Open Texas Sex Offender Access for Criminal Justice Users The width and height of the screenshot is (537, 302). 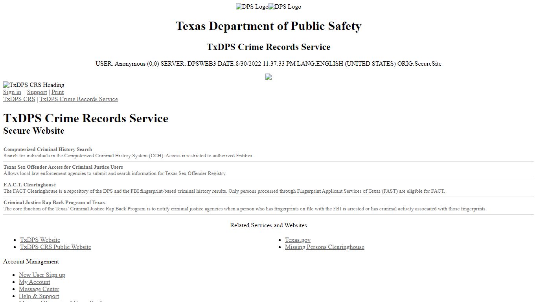[63, 167]
